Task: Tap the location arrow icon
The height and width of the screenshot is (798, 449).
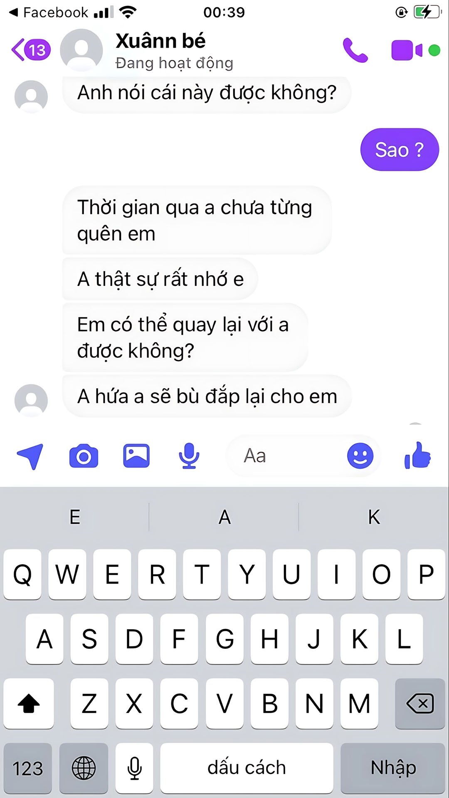Action: 30,456
